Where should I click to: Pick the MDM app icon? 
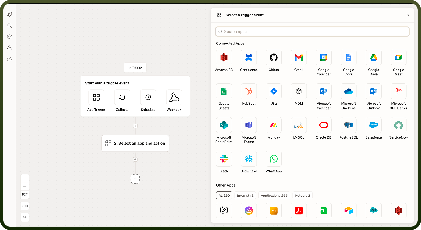click(x=299, y=91)
